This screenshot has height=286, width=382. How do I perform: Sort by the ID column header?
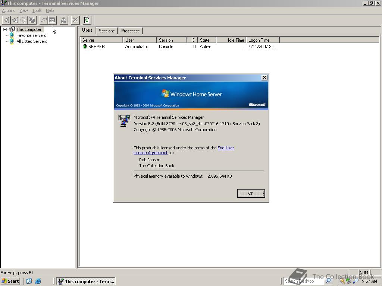pyautogui.click(x=192, y=40)
